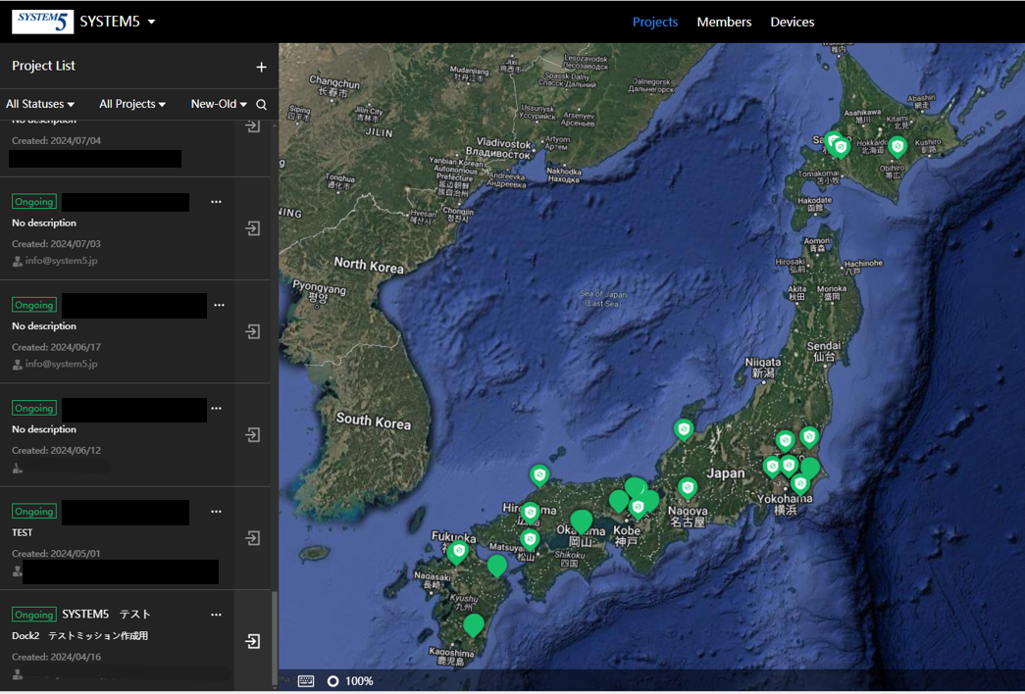Select the map marker at Hiroshima
Viewport: 1025px width, 694px height.
click(530, 513)
